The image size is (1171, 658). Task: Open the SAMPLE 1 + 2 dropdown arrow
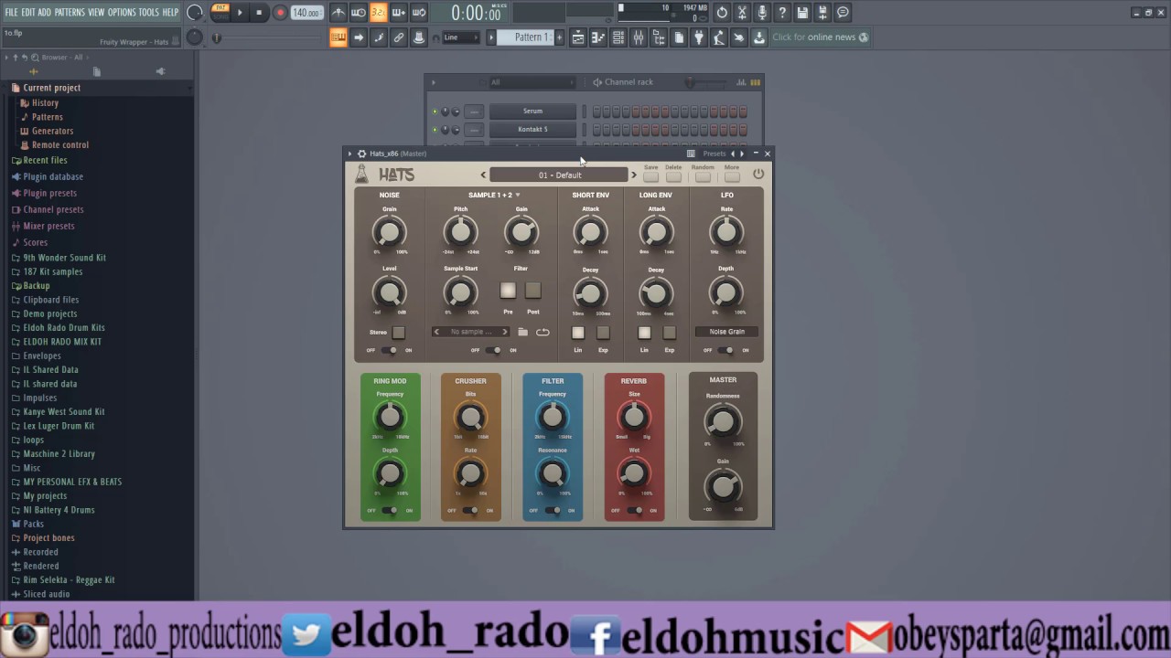tap(517, 195)
